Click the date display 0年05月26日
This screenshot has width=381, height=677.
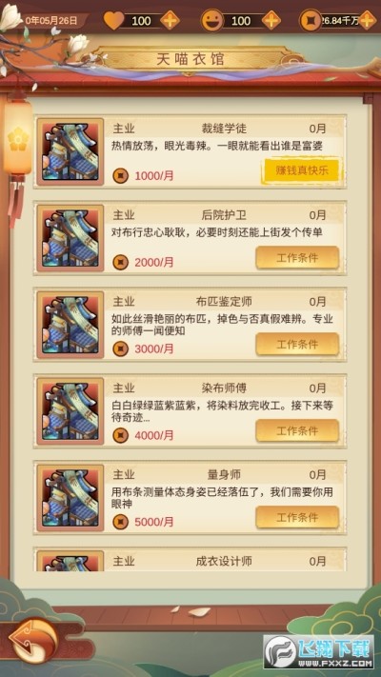[51, 20]
